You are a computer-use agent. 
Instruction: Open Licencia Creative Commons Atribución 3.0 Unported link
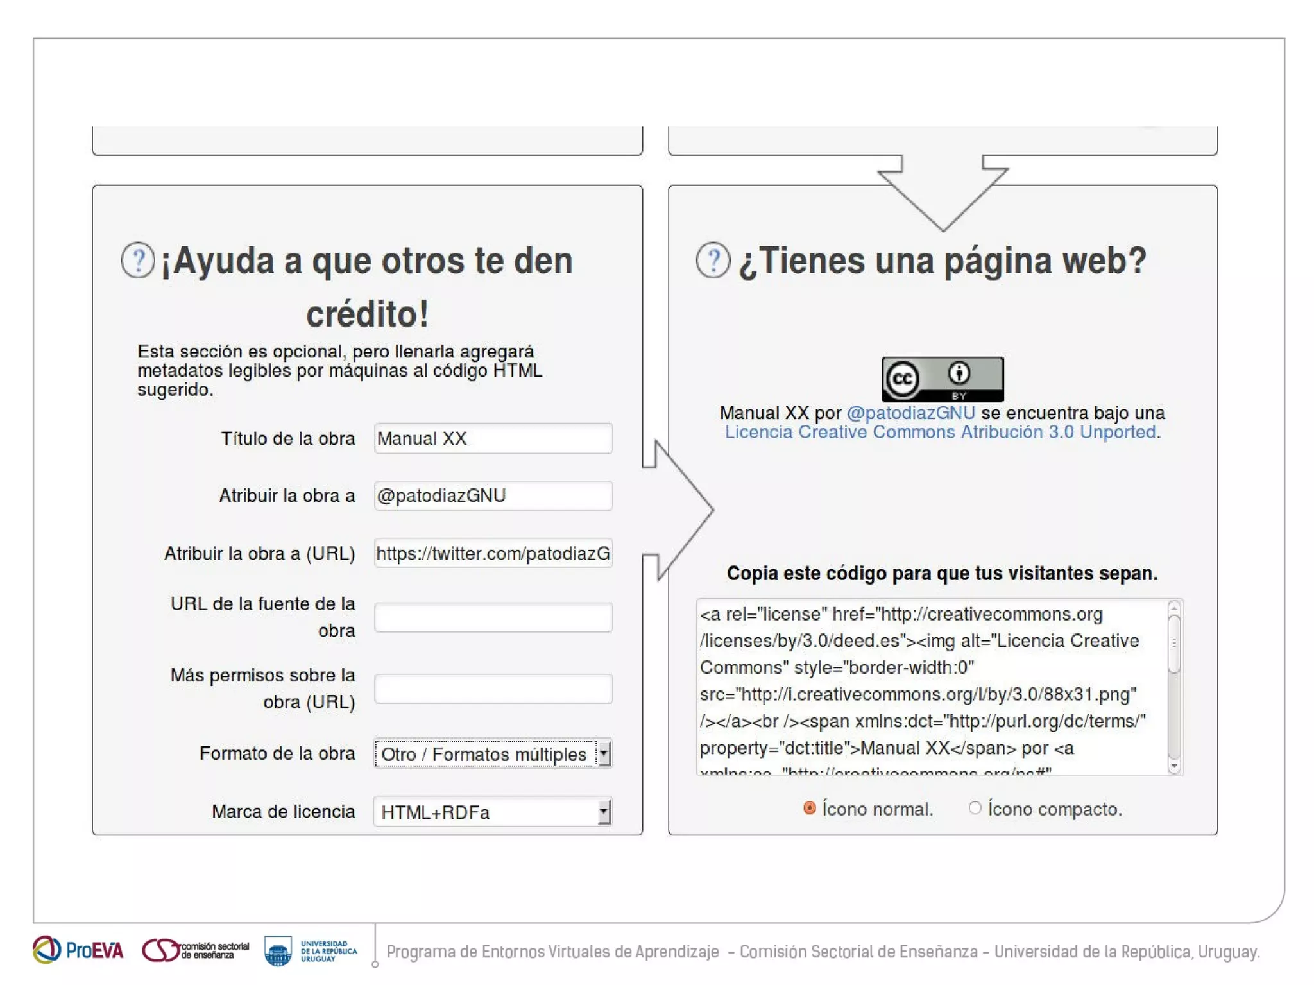point(940,432)
